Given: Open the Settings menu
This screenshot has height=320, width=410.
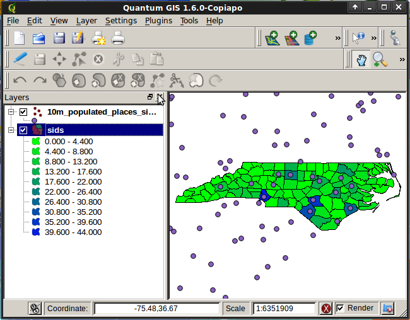Looking at the screenshot, I should pyautogui.click(x=121, y=21).
